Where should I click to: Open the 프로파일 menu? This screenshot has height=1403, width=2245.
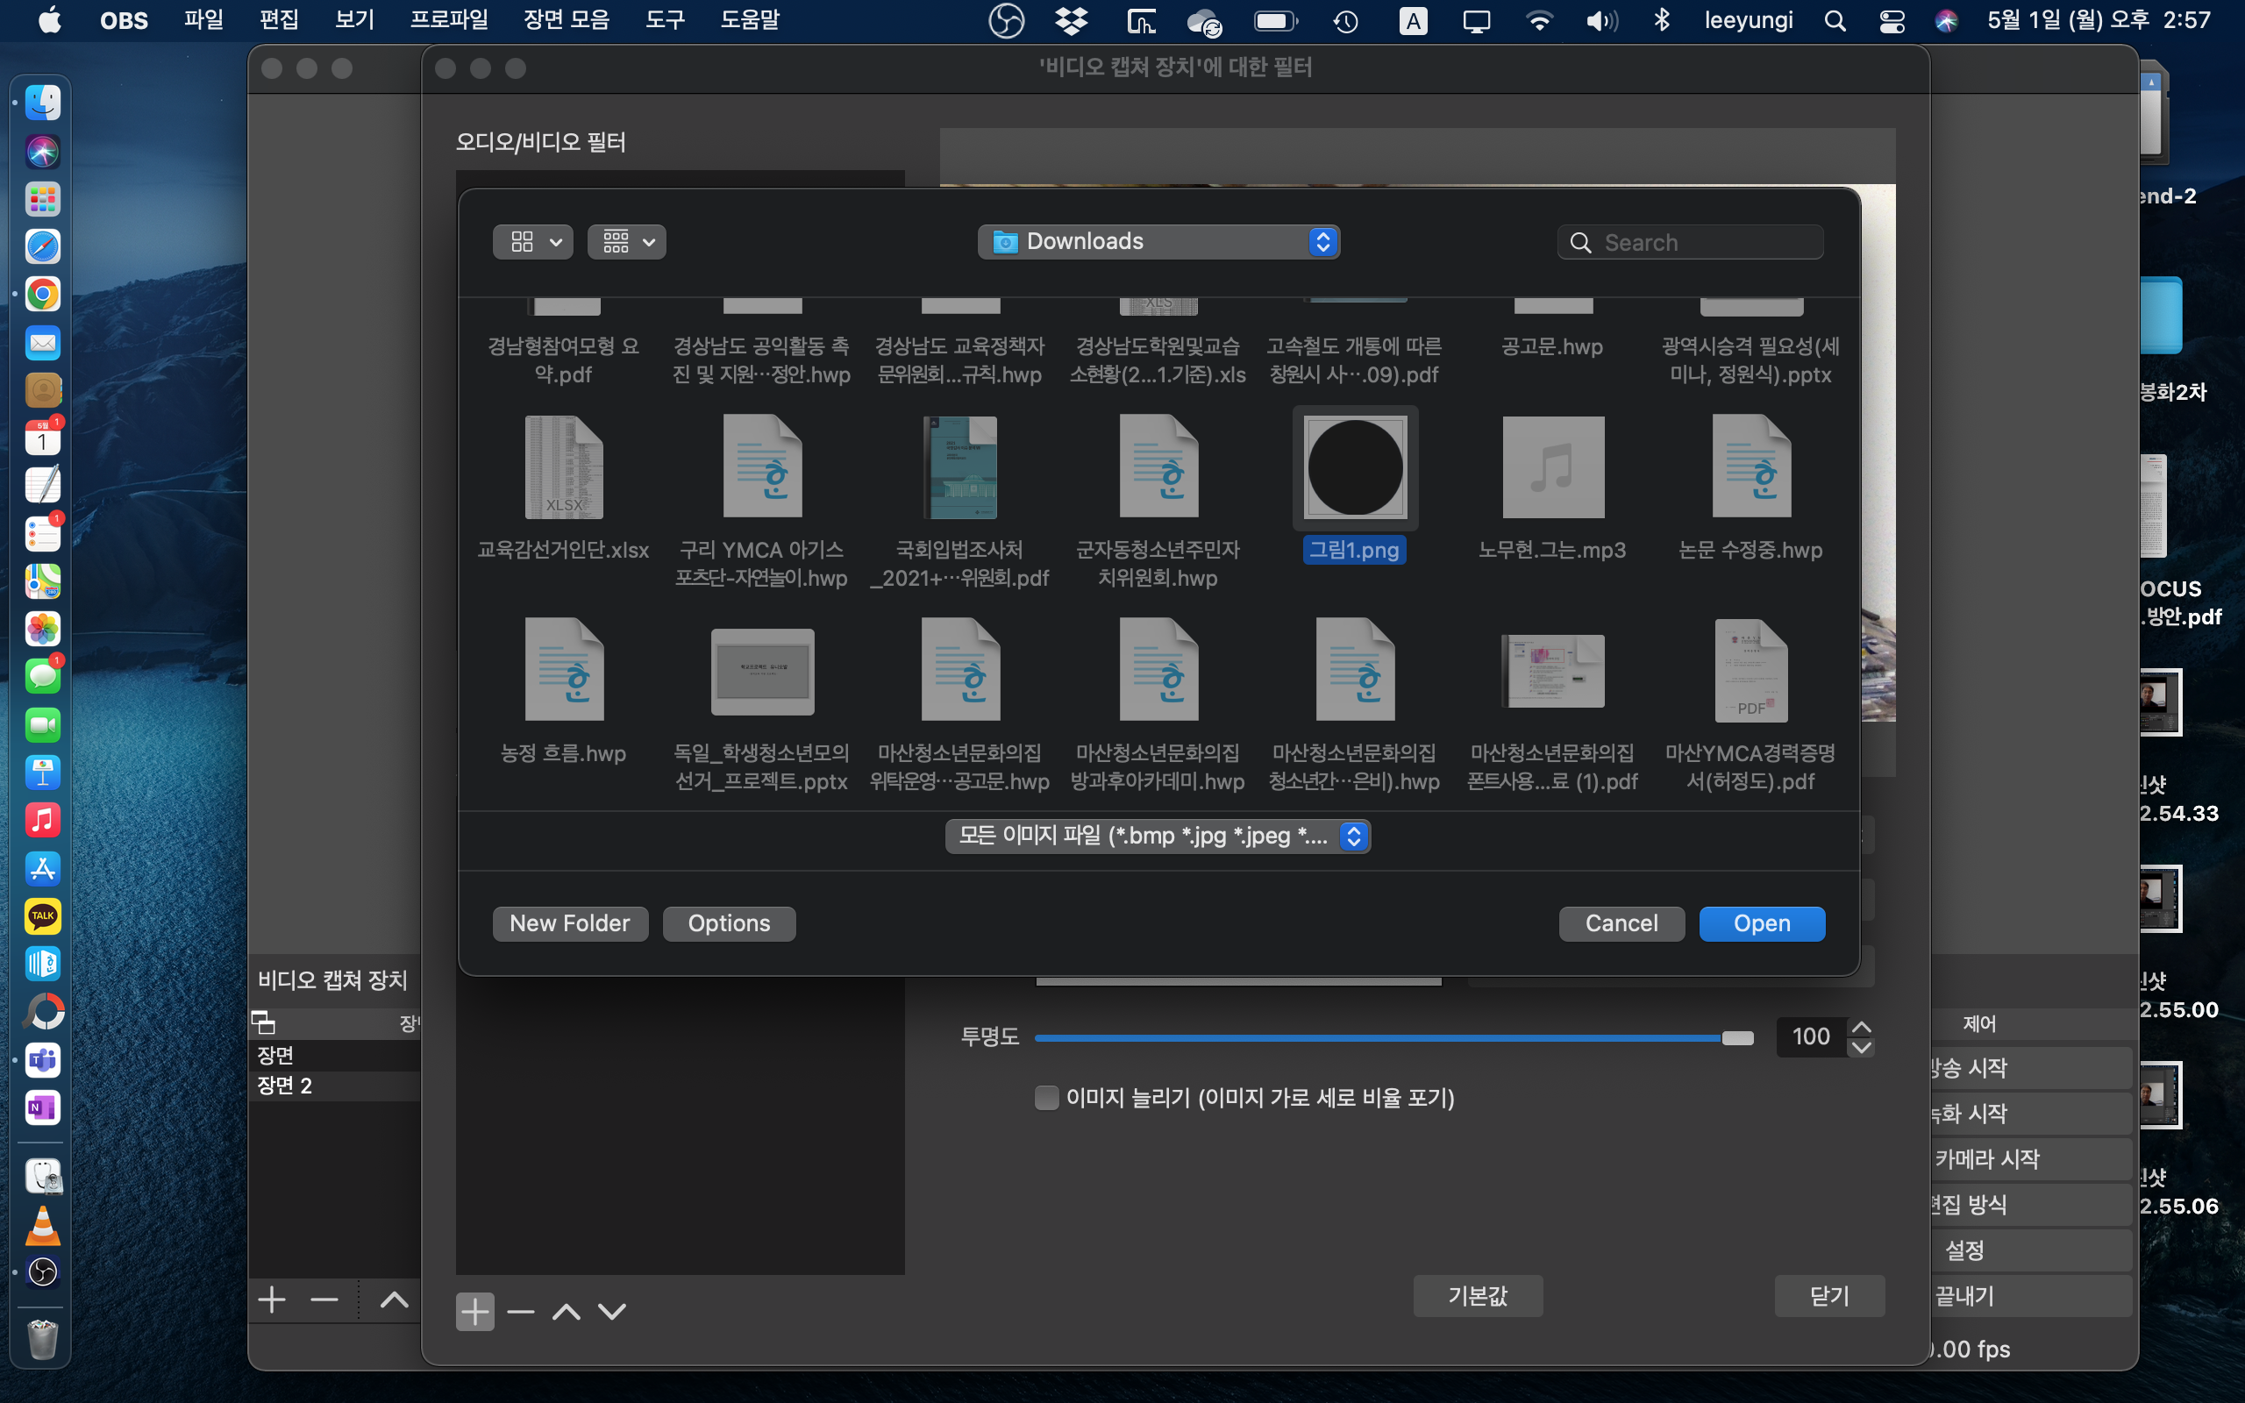tap(449, 20)
